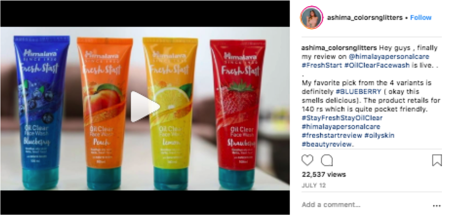Open the #oilyskin hashtag
Viewport: 452px width, 215px height.
tap(379, 135)
